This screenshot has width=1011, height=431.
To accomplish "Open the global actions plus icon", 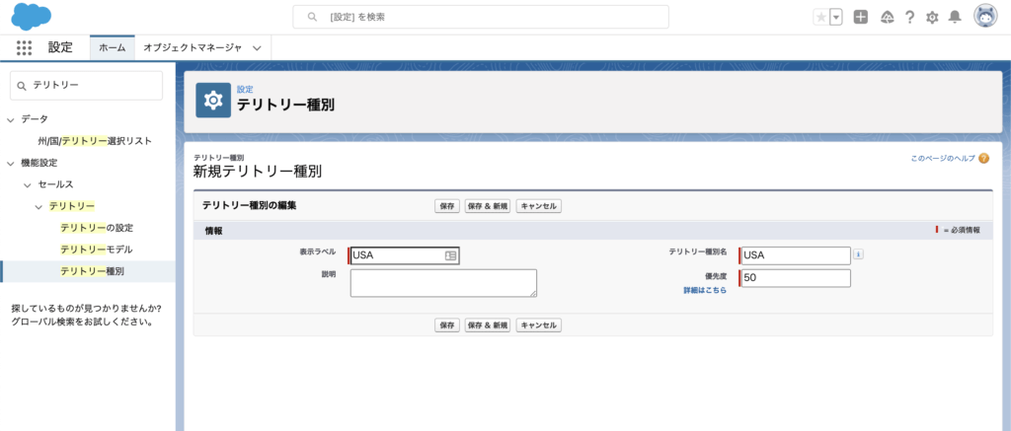I will coord(861,17).
